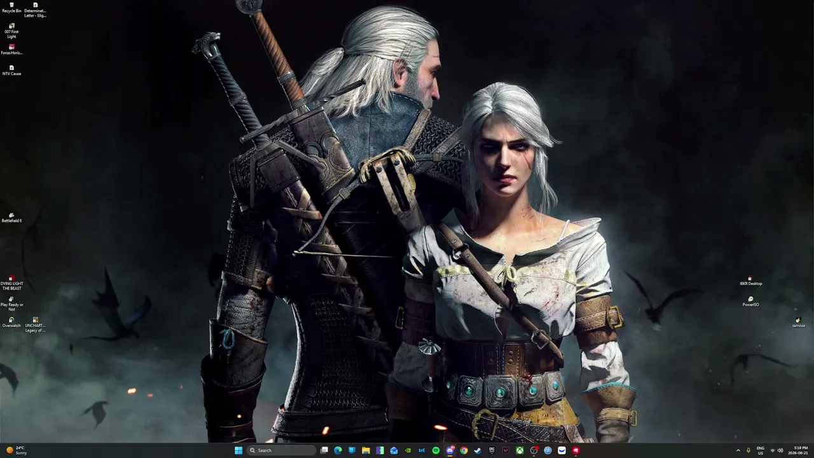Select the IBKR Desktop shortcut
Viewport: 814px width, 458px height.
(750, 281)
